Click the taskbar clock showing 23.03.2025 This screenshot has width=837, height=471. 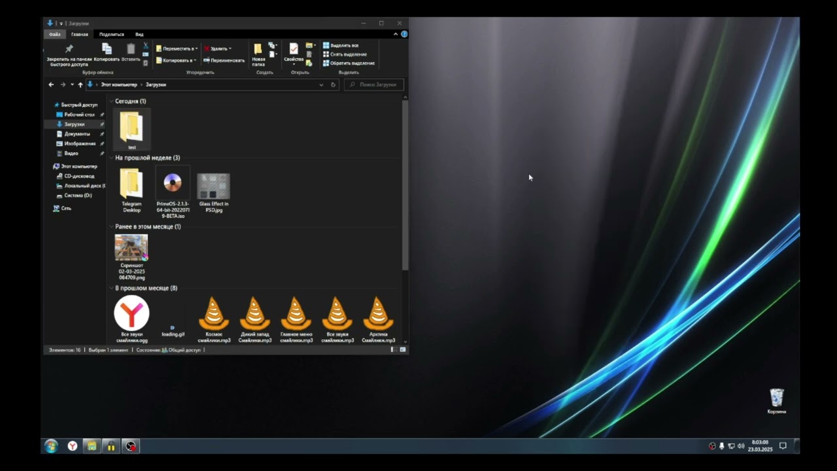click(760, 446)
